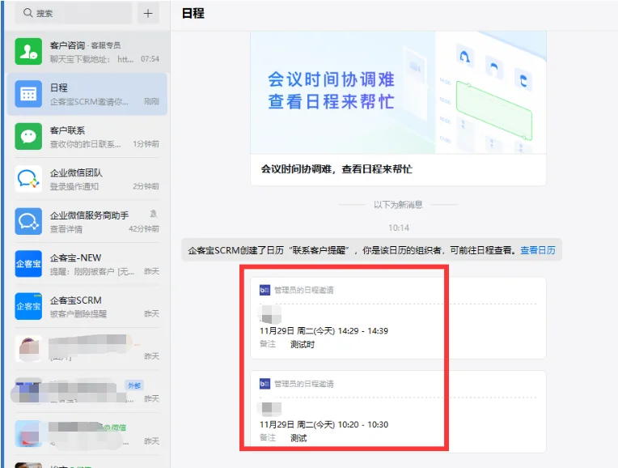This screenshot has width=618, height=468.
Task: Click the 10:14 message timestamp
Action: click(399, 228)
